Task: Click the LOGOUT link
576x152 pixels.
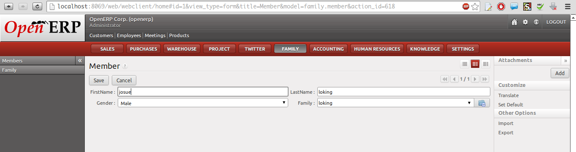Action: [556, 22]
